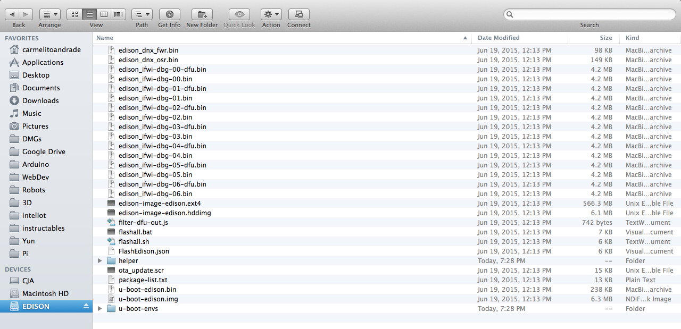Open Music in the sidebar
Image resolution: width=681 pixels, height=329 pixels.
[x=31, y=113]
